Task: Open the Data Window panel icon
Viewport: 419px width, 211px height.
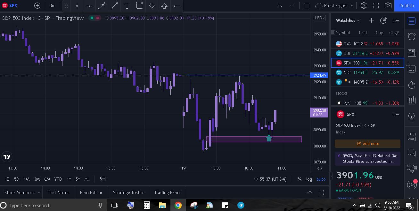Action: (x=412, y=69)
